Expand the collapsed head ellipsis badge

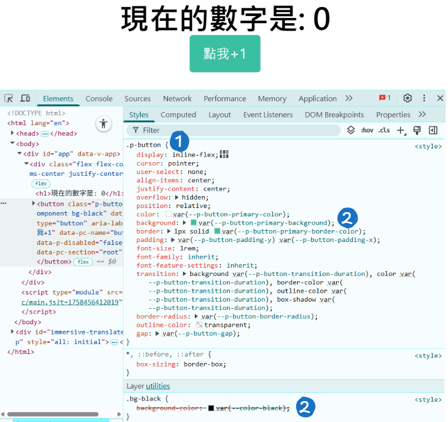pos(45,134)
